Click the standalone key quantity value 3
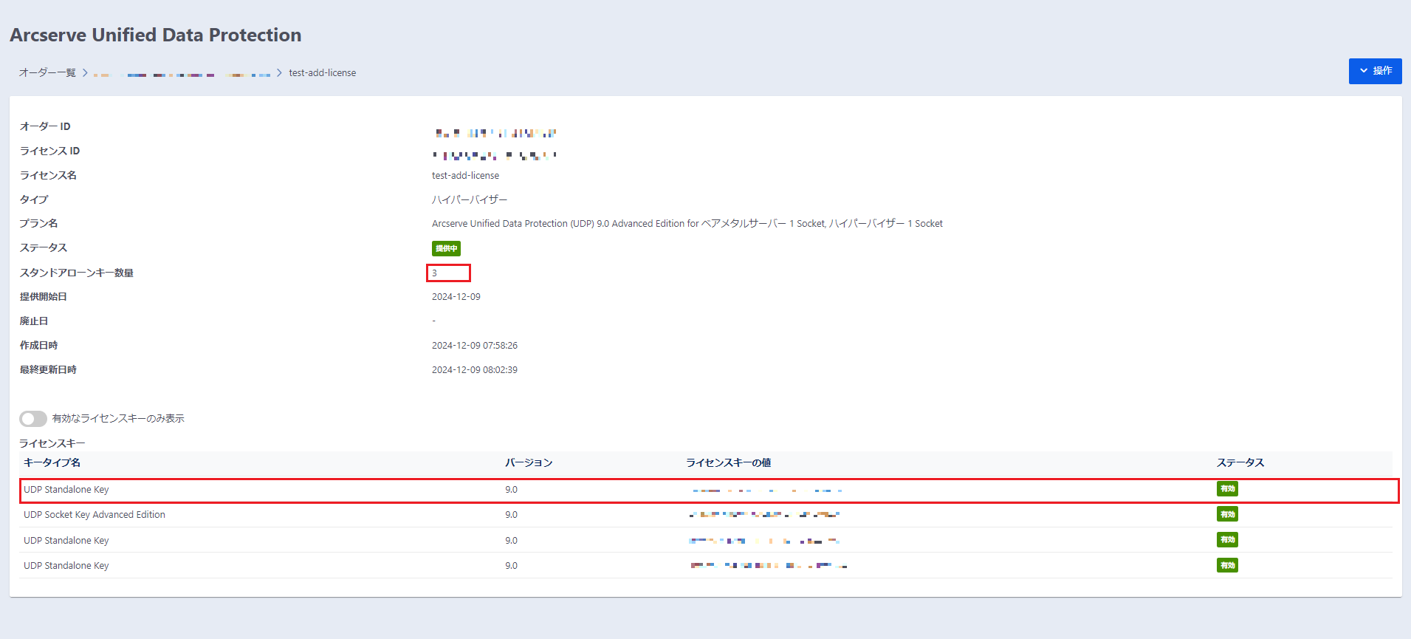 [x=434, y=273]
